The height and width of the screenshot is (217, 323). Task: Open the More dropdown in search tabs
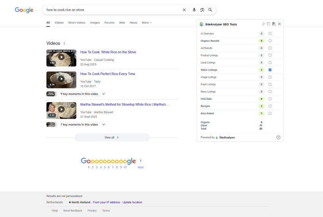(146, 23)
